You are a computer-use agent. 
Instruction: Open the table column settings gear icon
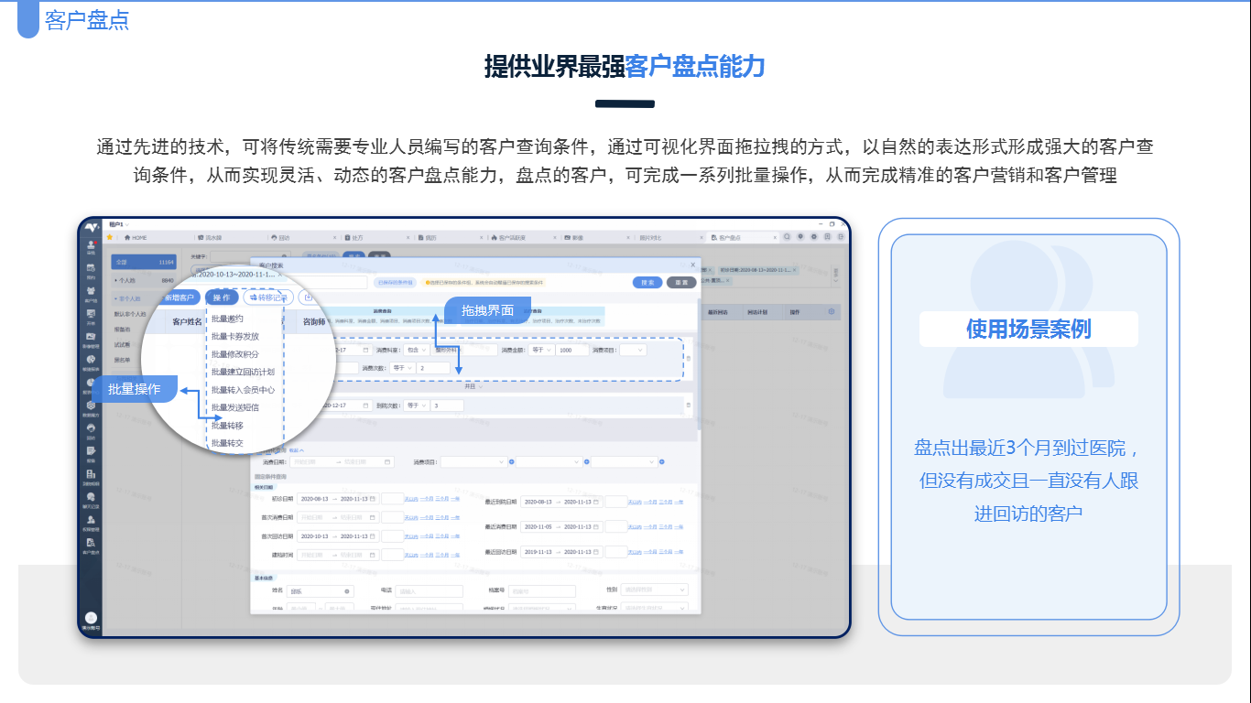click(x=831, y=311)
